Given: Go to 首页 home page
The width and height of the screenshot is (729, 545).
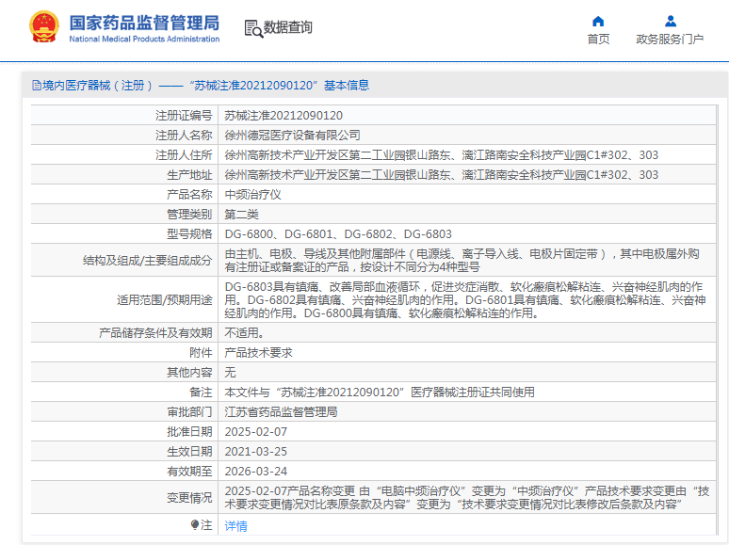Looking at the screenshot, I should click(598, 39).
